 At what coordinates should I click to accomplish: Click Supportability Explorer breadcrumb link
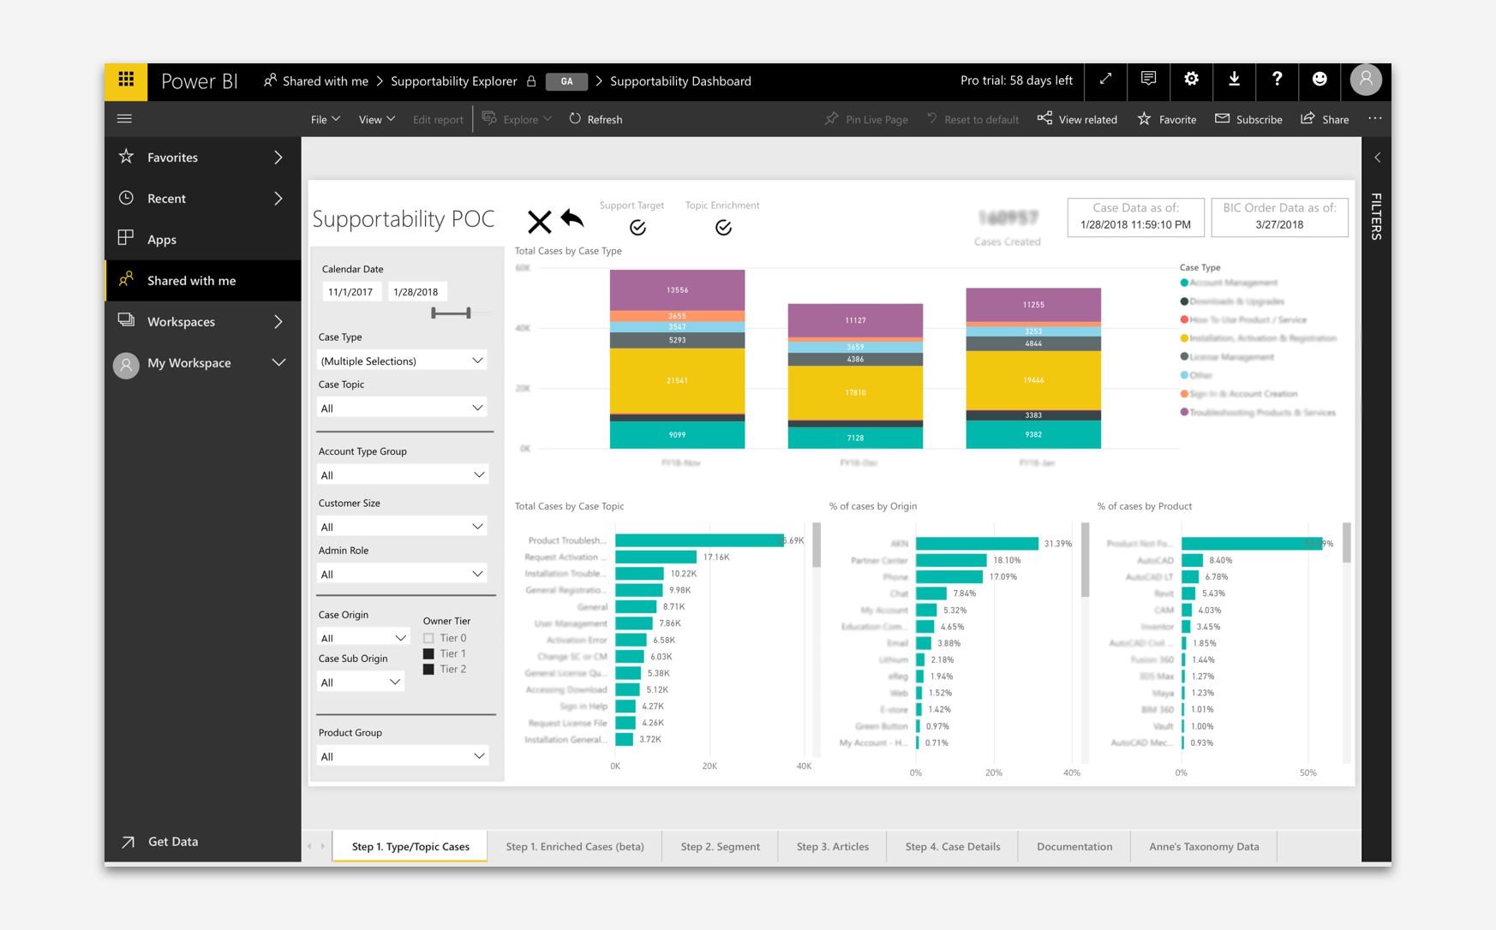point(454,81)
